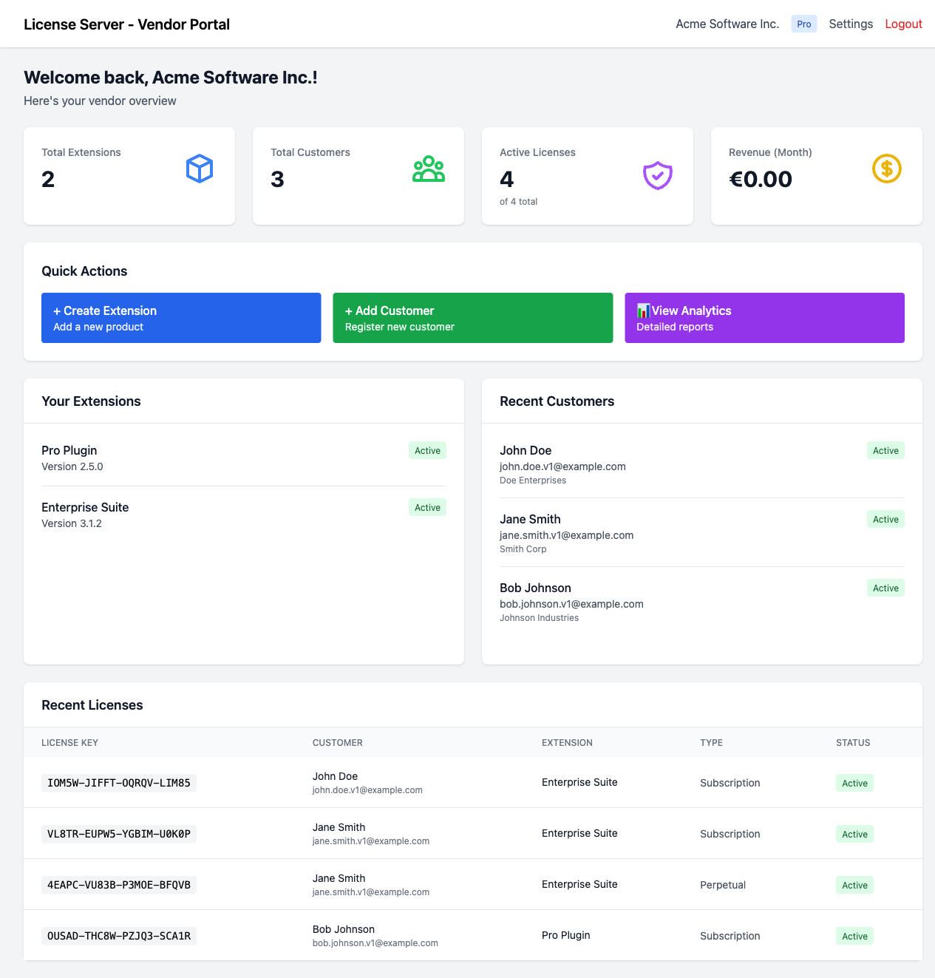Click Add Customer to register new customer
The height and width of the screenshot is (978, 935).
472,317
